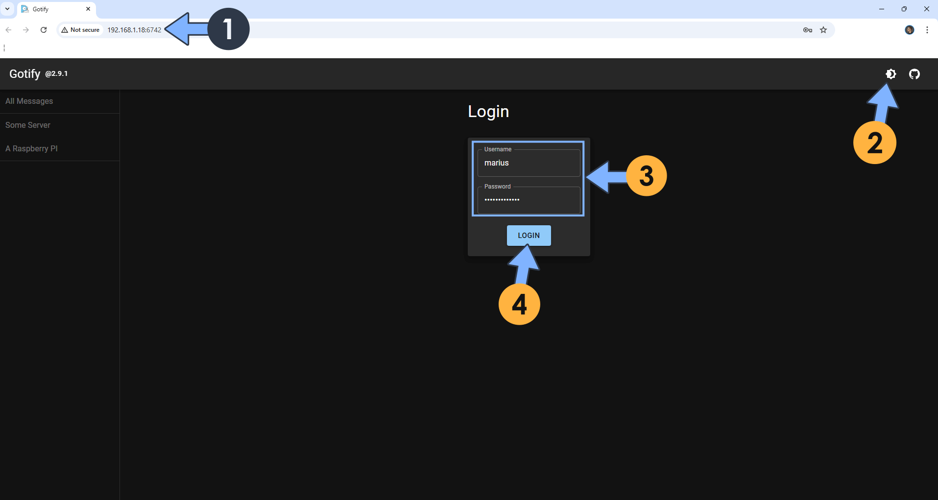Image resolution: width=938 pixels, height=500 pixels.
Task: Select A Raspberry PI application
Action: tap(31, 149)
